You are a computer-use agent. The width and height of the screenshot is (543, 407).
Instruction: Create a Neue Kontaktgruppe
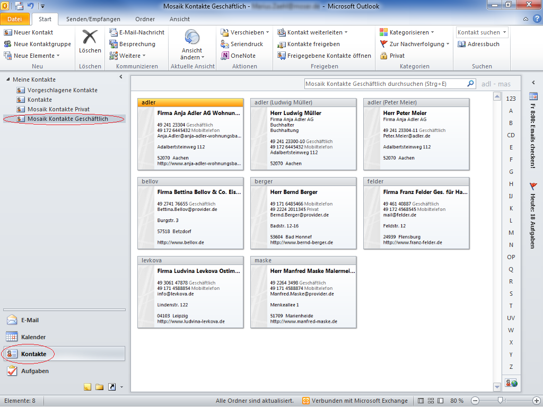click(38, 44)
